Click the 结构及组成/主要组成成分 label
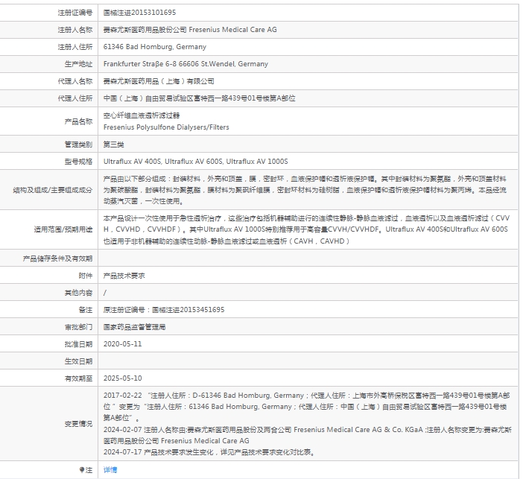Viewport: 523px width, 479px height. [x=53, y=190]
